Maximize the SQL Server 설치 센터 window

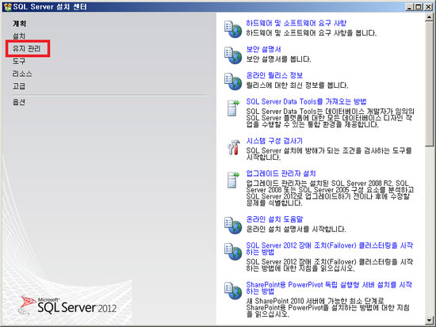pyautogui.click(x=419, y=7)
